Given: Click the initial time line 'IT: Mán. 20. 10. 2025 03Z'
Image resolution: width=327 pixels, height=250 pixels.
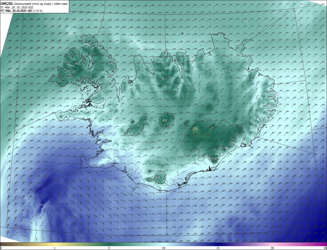Looking at the screenshot, I should [17, 7].
